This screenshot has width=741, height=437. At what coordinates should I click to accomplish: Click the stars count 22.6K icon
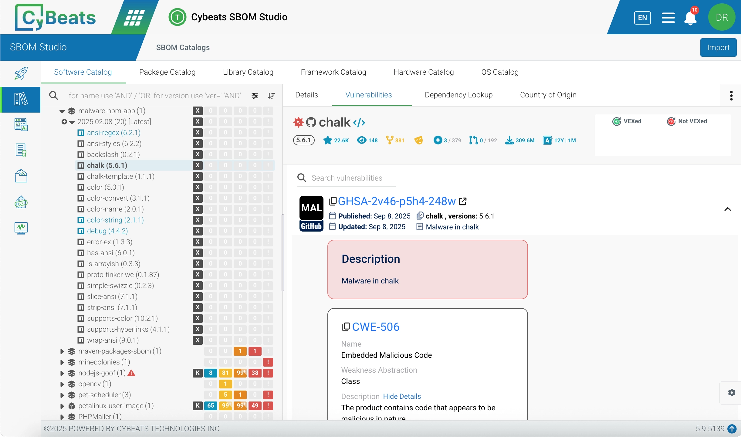(327, 140)
